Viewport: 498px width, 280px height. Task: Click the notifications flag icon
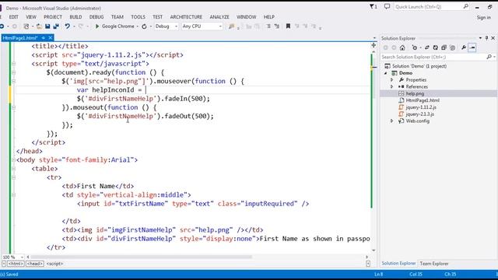[373, 6]
